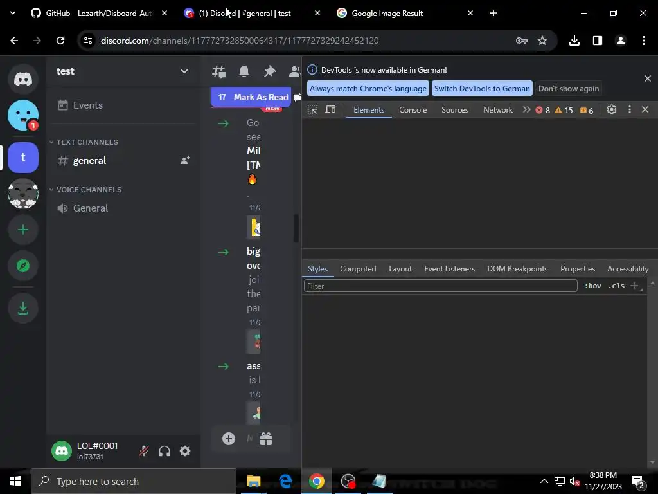Dismiss the DevTools language infobar
The width and height of the screenshot is (658, 494).
pyautogui.click(x=648, y=78)
